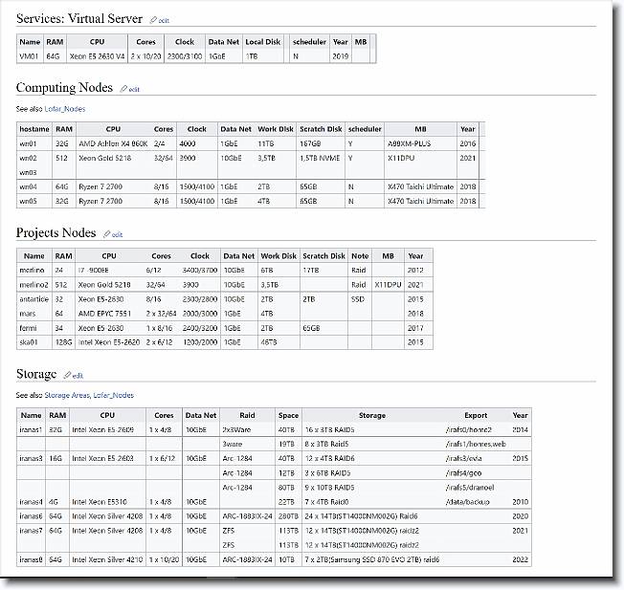Click the Local Disk column header

tap(262, 42)
